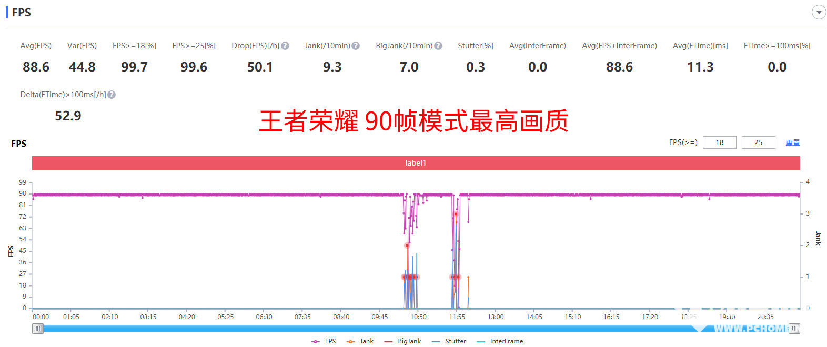The width and height of the screenshot is (827, 347).
Task: Click the FPS threshold field showing 18
Action: click(719, 142)
